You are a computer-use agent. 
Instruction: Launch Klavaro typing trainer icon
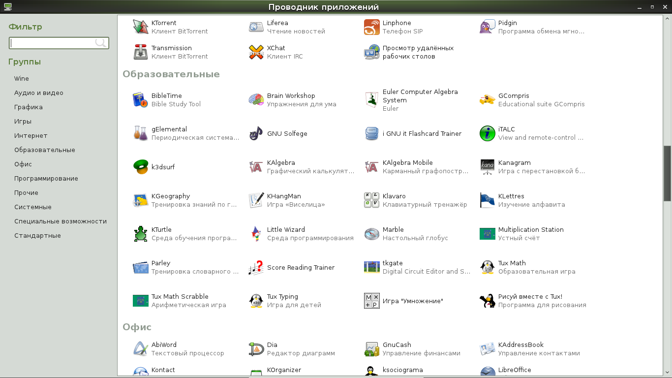pos(372,200)
